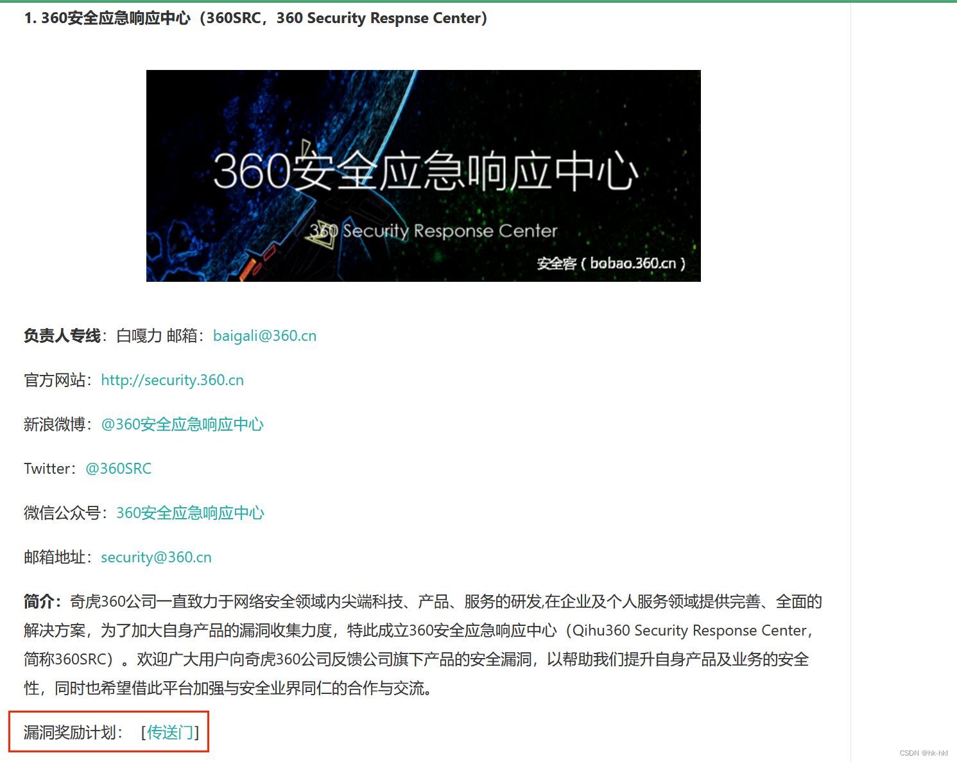The width and height of the screenshot is (957, 762).
Task: Visit http://security.360.cn official website link
Action: pos(172,380)
